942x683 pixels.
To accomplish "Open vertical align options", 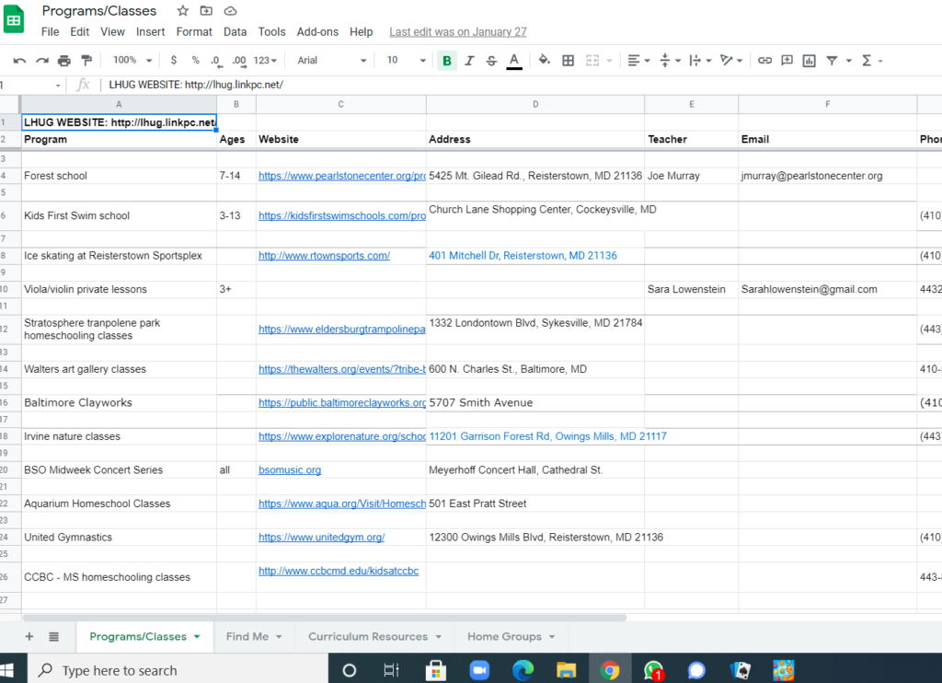I will point(670,60).
